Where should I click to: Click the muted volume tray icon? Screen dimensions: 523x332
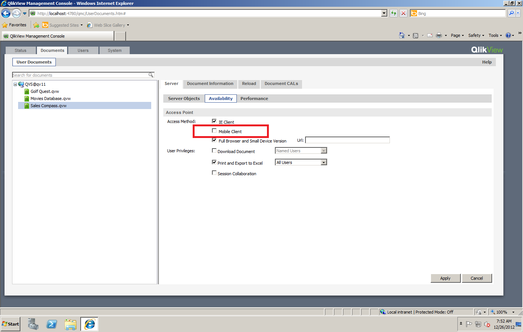click(487, 324)
